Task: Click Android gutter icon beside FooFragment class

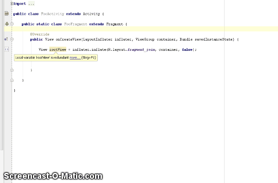Action: [7, 24]
